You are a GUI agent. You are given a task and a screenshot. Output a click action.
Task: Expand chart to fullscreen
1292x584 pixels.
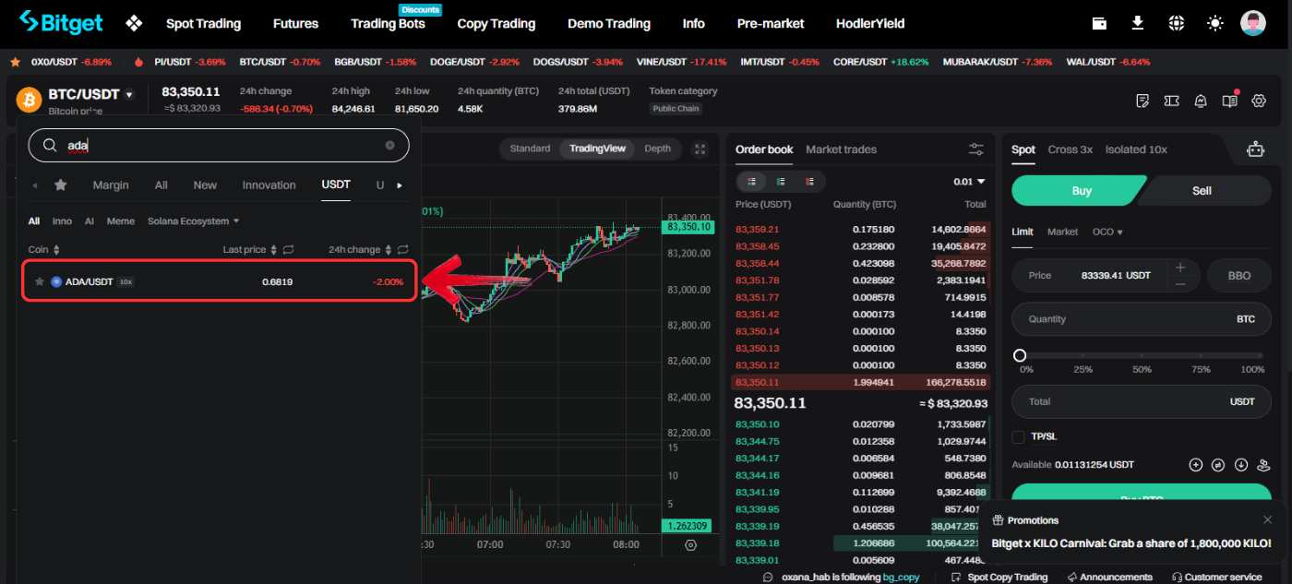[x=700, y=149]
